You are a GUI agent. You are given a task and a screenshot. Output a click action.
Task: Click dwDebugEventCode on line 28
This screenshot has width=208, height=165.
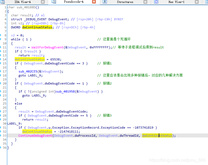point(63,116)
